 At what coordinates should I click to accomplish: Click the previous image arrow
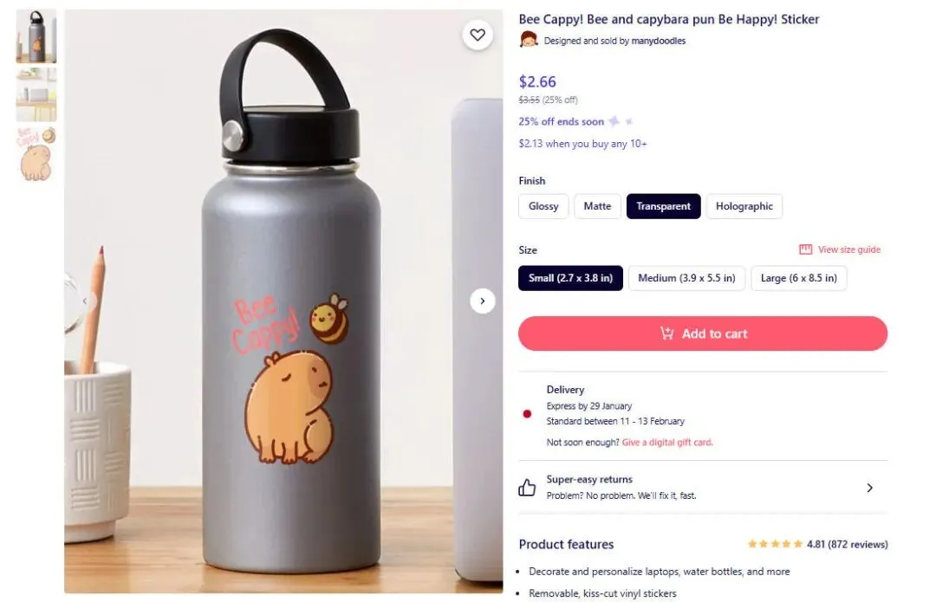(85, 301)
